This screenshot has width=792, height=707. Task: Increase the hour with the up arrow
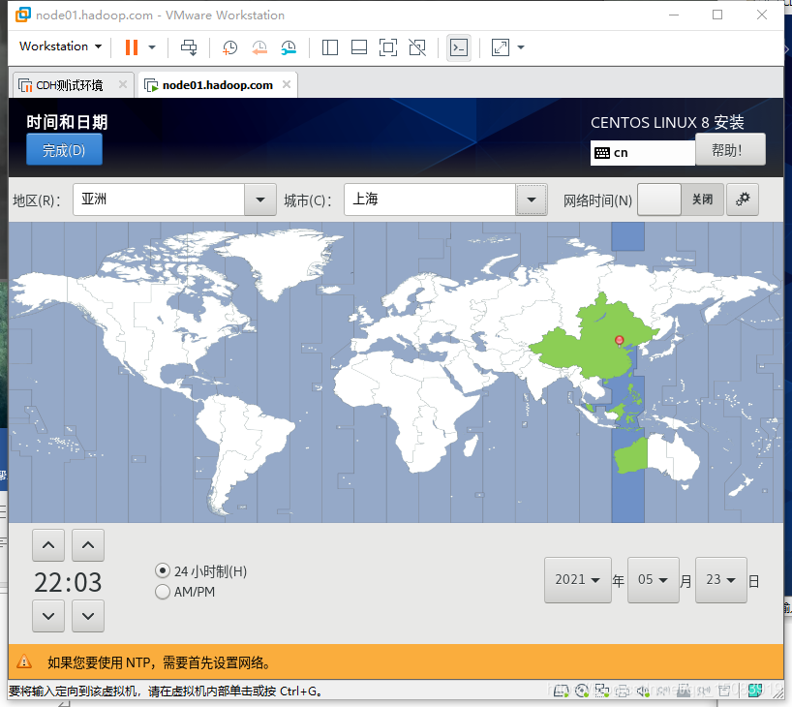click(48, 545)
